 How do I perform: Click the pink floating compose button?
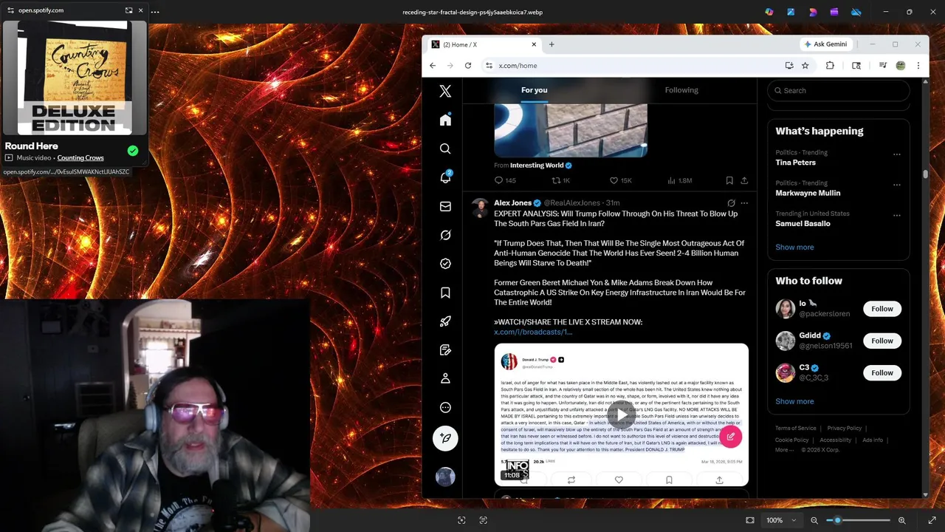(x=730, y=437)
